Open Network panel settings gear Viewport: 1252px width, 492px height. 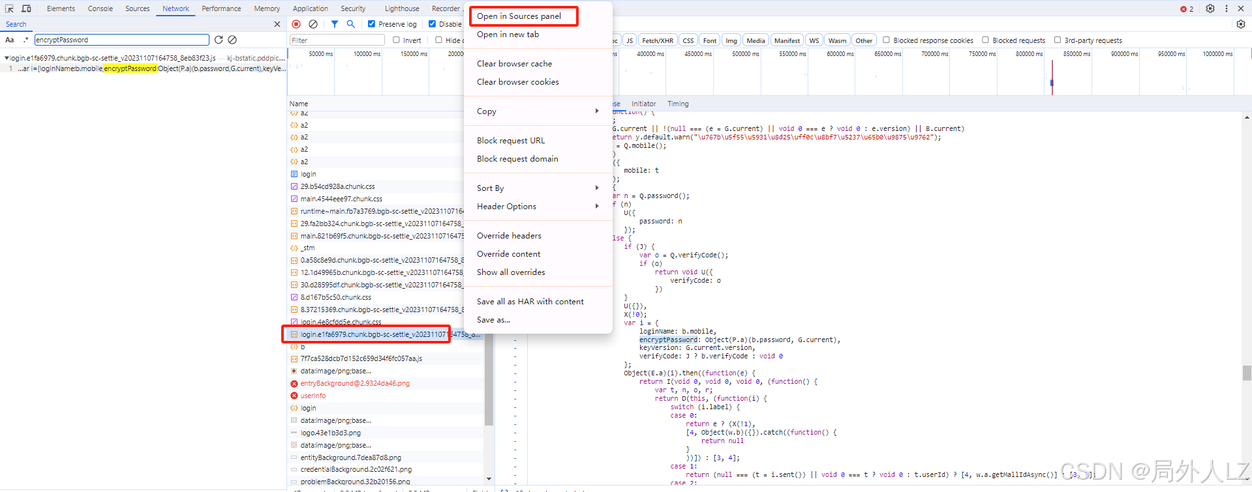click(x=1241, y=24)
